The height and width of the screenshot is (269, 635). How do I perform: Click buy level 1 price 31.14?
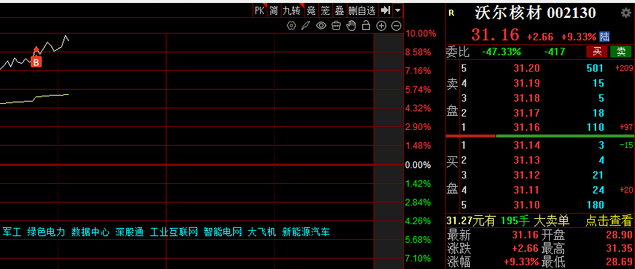[x=527, y=145]
